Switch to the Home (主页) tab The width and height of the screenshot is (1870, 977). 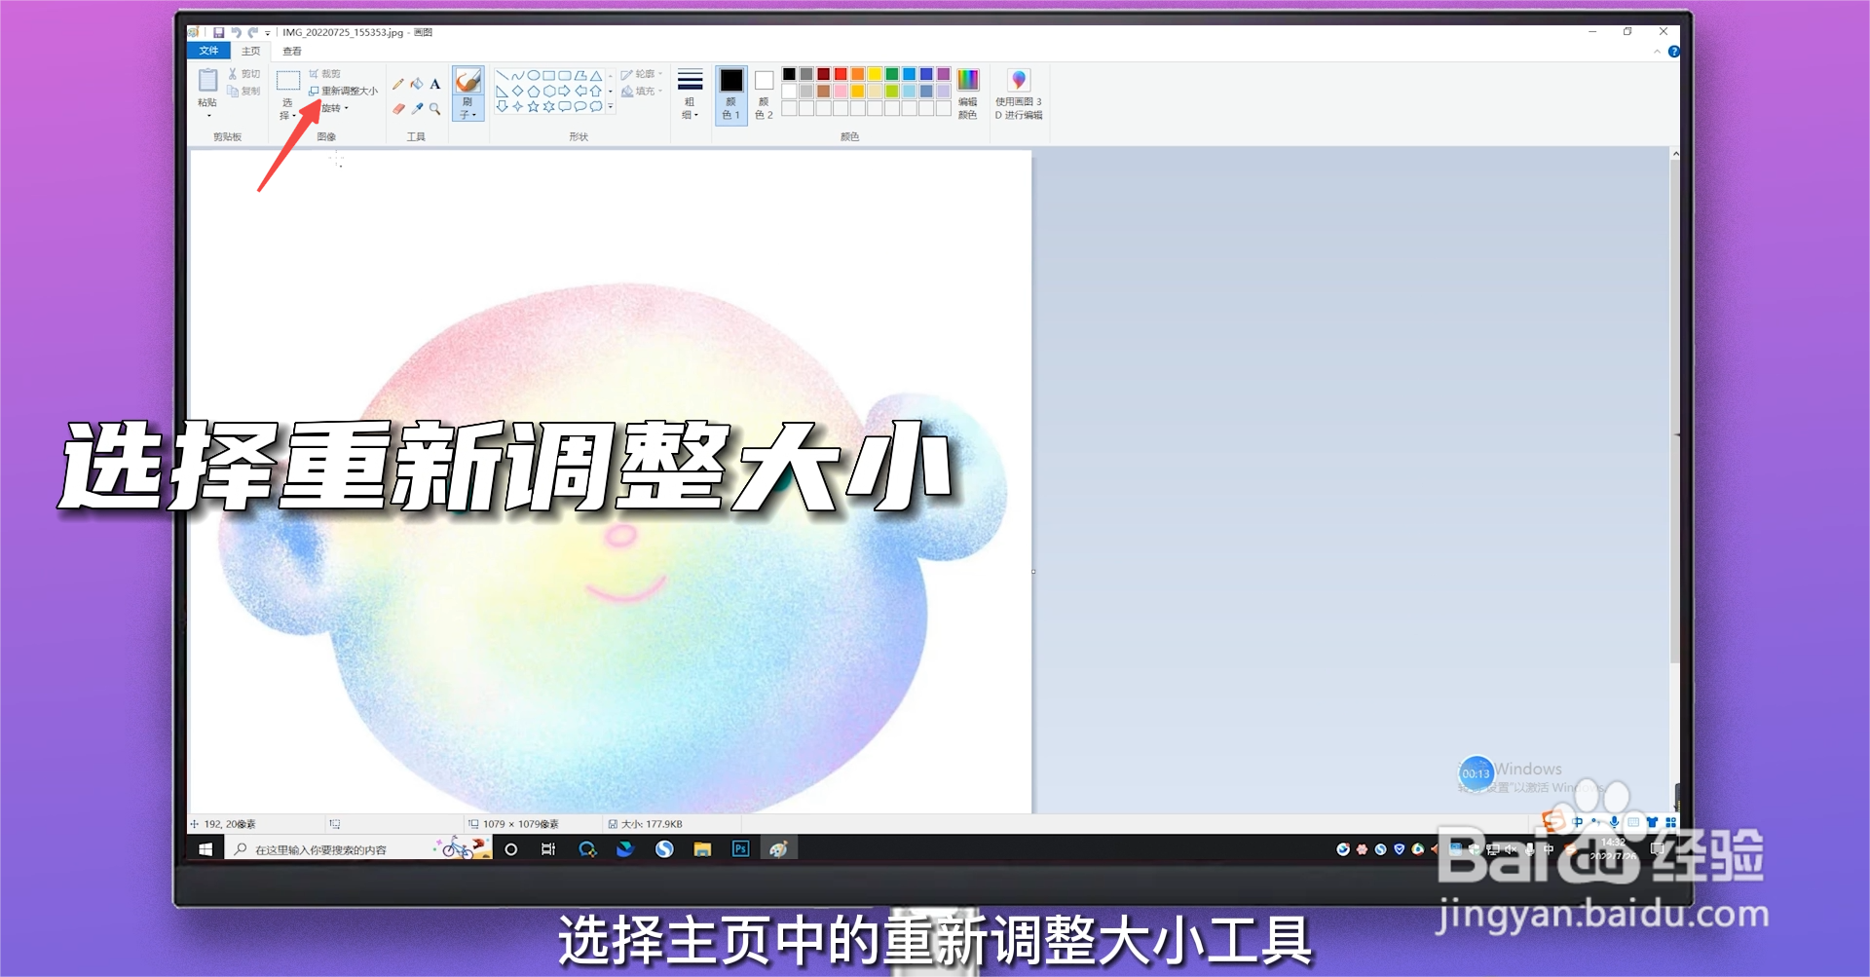coord(251,51)
